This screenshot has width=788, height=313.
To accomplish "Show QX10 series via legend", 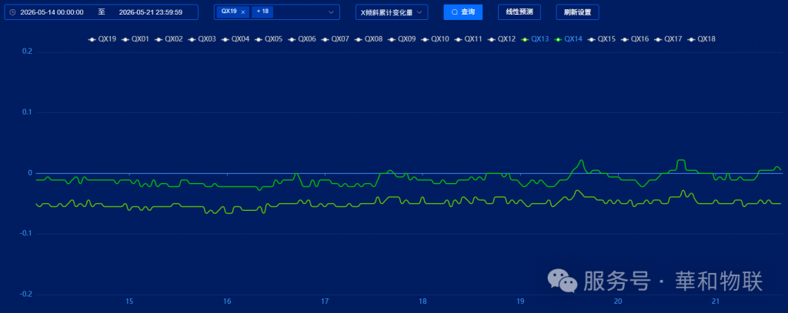I will pos(435,38).
